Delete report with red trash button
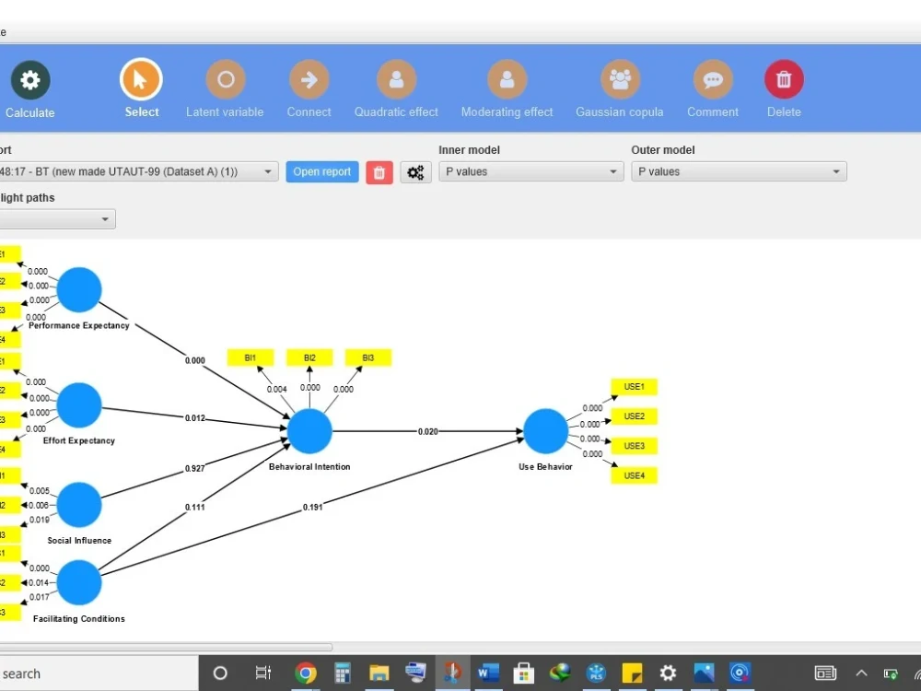 (379, 172)
